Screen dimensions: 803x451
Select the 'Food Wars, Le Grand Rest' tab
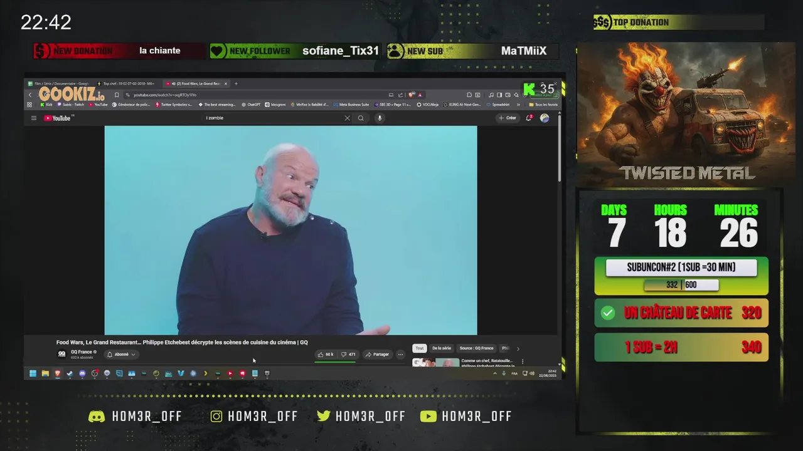196,83
